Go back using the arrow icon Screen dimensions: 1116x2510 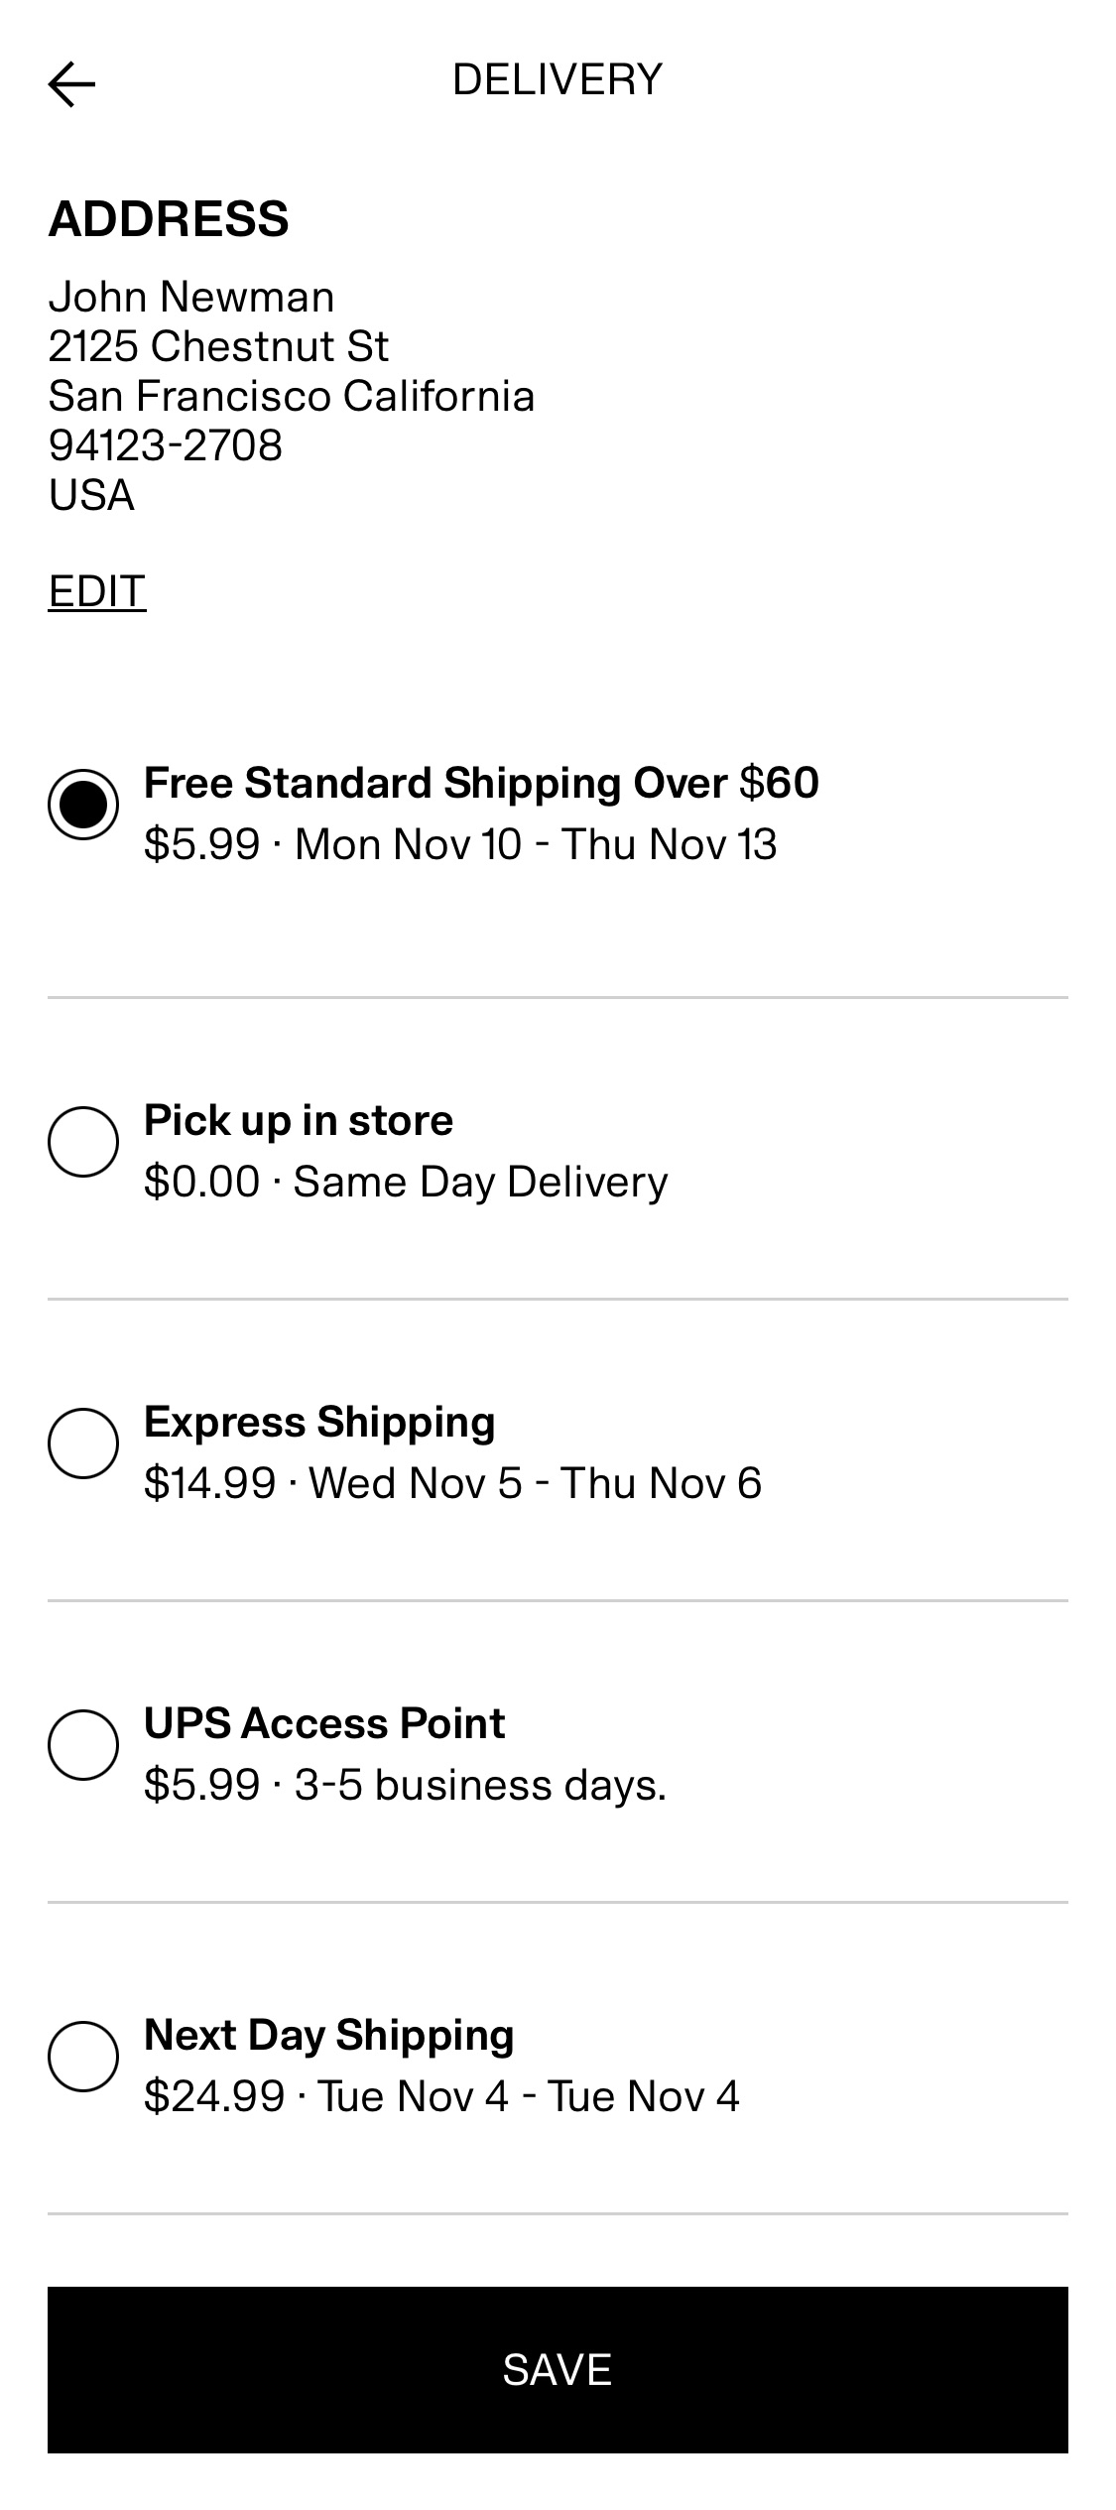click(x=71, y=83)
